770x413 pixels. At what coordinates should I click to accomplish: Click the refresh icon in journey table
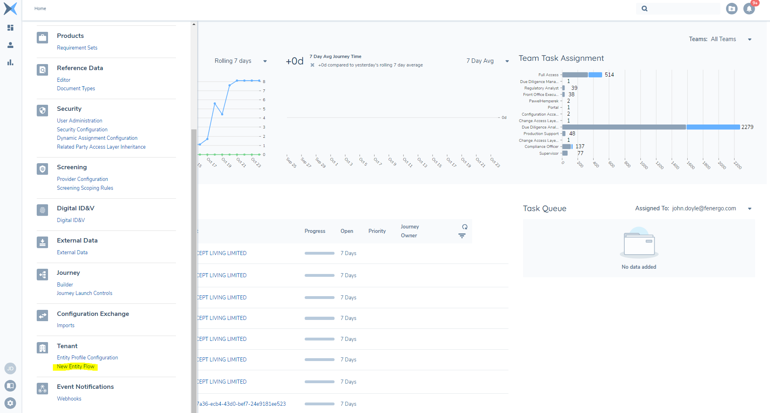(465, 227)
